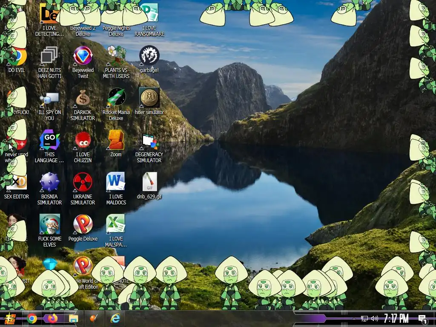Select the SEX EDITOR shortcut icon
The height and width of the screenshot is (327, 436).
tap(17, 186)
